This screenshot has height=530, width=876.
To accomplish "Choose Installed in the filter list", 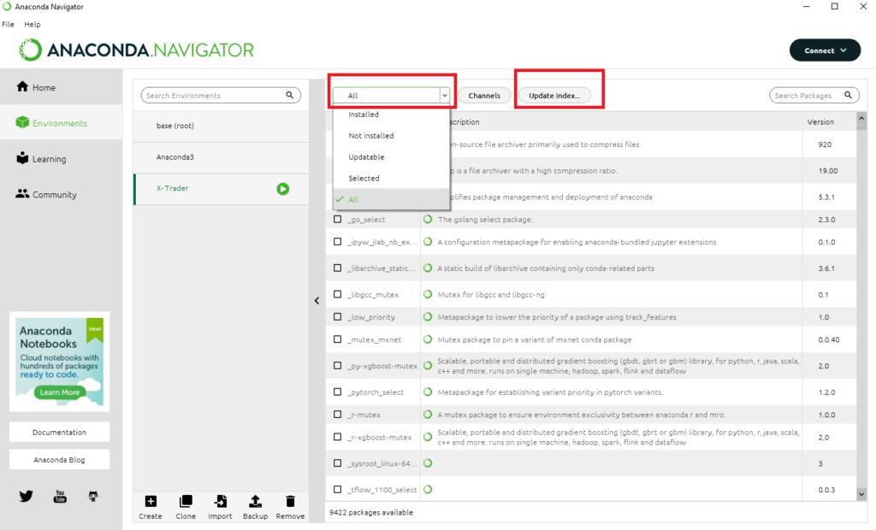I will (391, 115).
